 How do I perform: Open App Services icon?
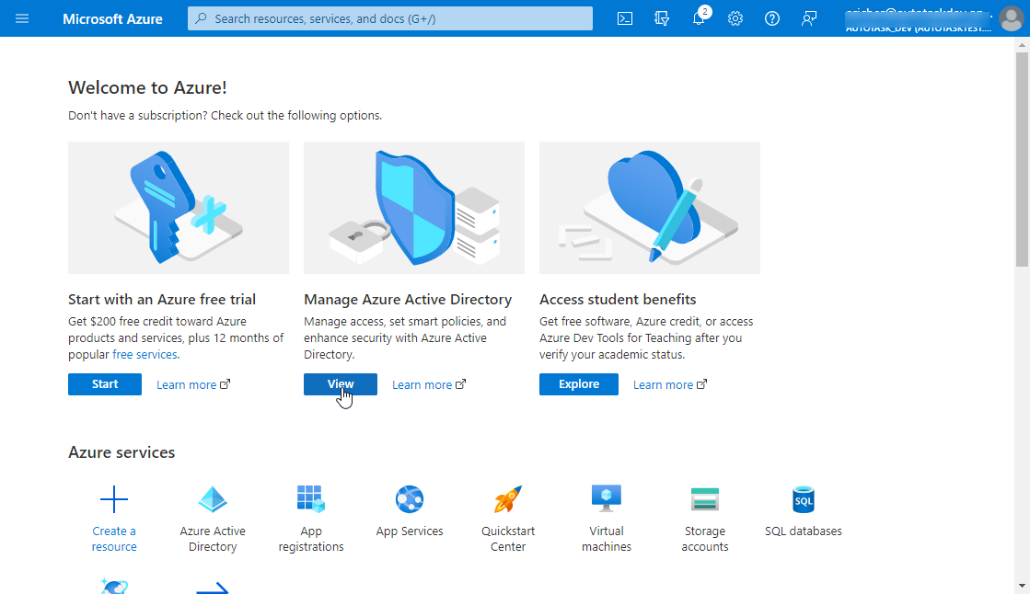click(x=410, y=499)
